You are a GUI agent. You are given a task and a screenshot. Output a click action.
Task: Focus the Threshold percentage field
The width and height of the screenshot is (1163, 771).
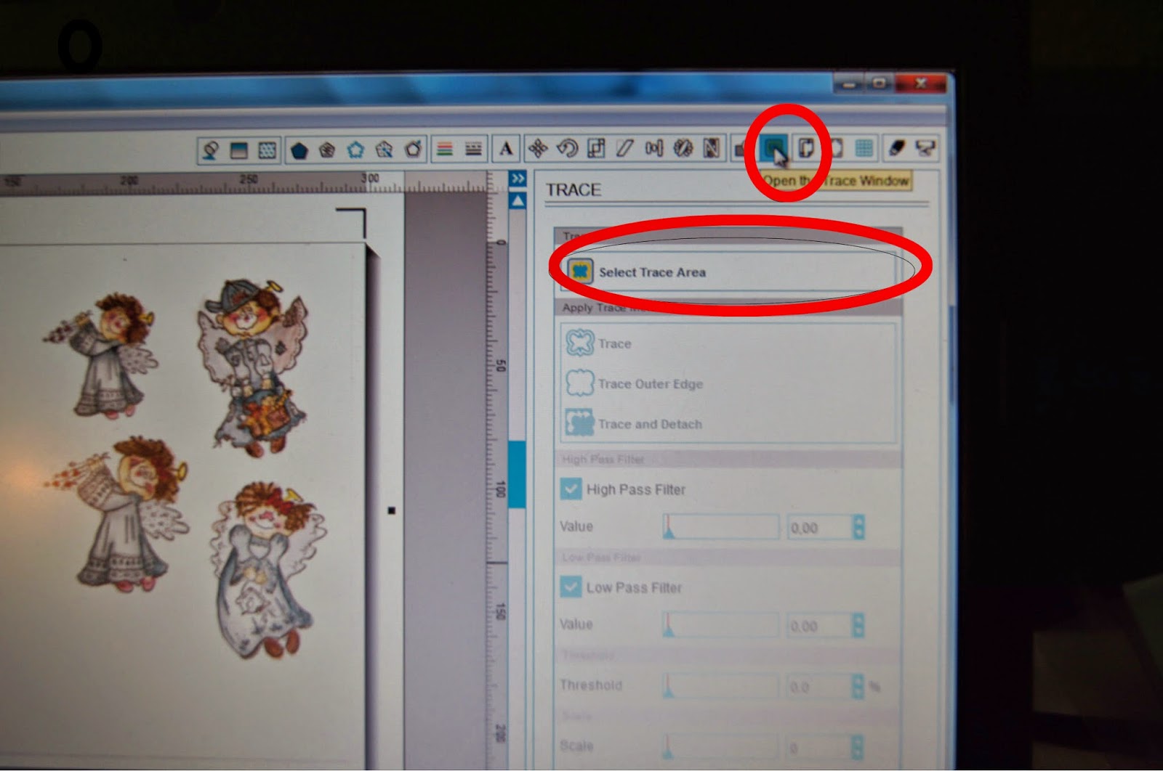click(x=819, y=687)
